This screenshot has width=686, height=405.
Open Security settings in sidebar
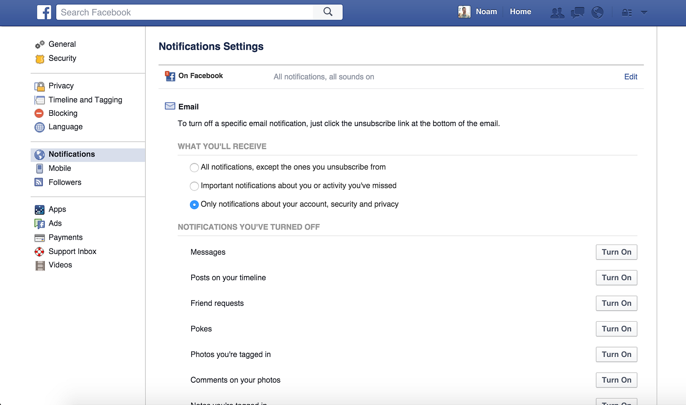coord(62,58)
